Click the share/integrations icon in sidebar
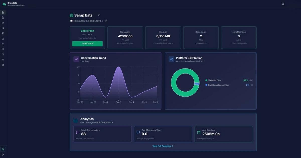301x158 pixels. (3, 28)
